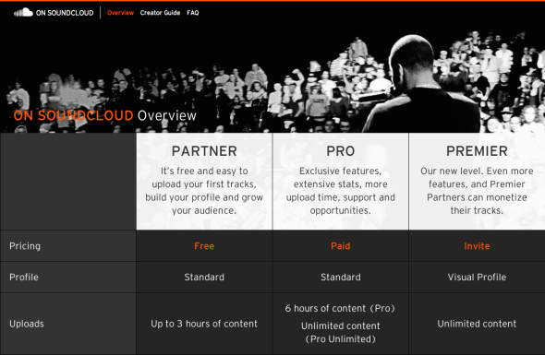Select the PRO plan heading
Image resolution: width=545 pixels, height=355 pixels.
tap(341, 151)
